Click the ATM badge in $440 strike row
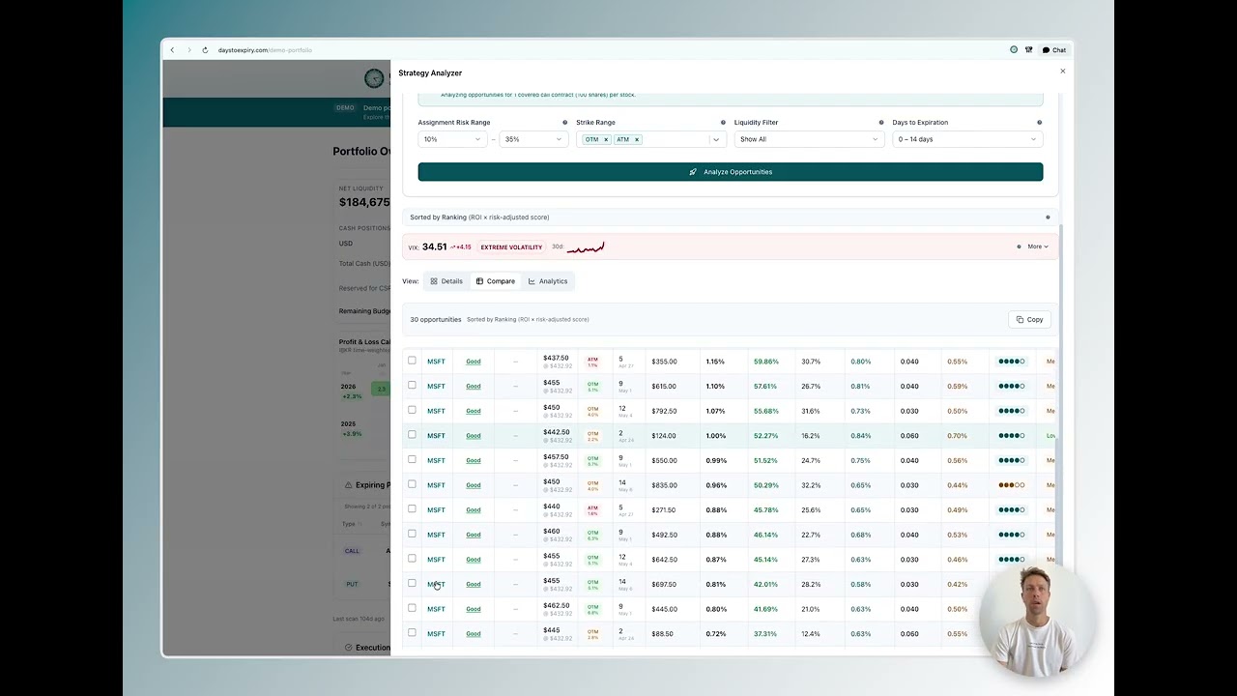 pyautogui.click(x=592, y=509)
